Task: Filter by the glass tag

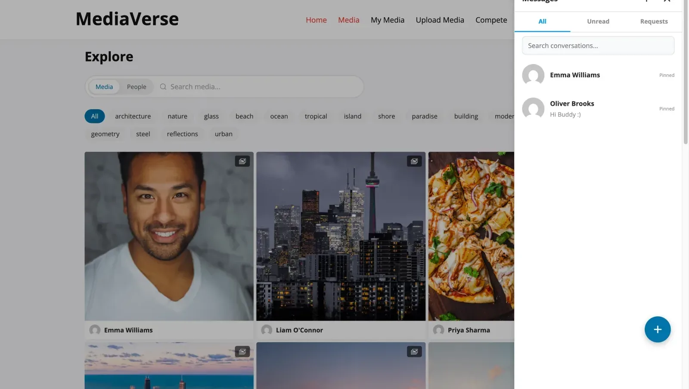Action: (x=211, y=116)
